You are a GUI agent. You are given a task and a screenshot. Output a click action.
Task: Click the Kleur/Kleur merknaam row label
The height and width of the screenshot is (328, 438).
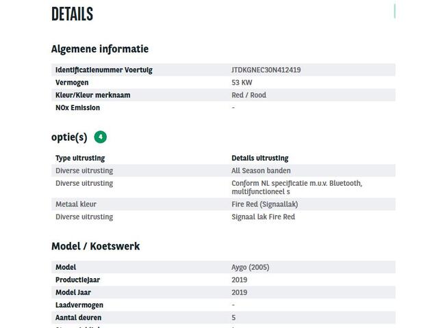[93, 95]
